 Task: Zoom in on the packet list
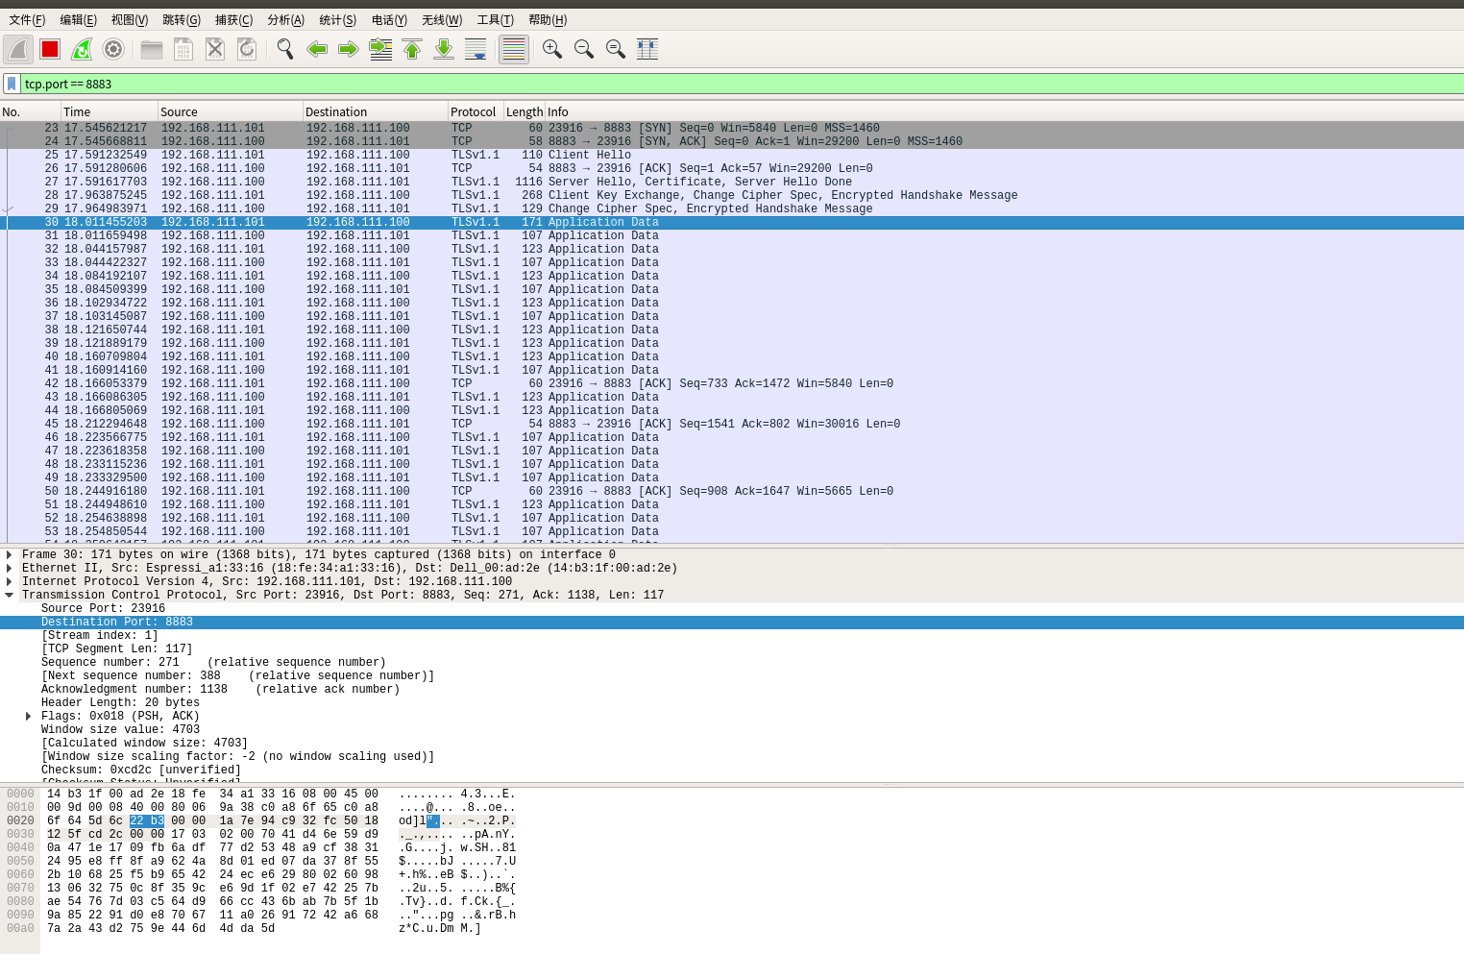coord(551,49)
